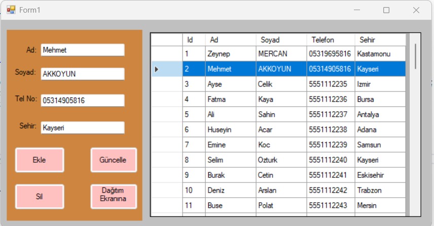The width and height of the screenshot is (434, 226).
Task: Select the cell Buse
Action: click(x=231, y=206)
